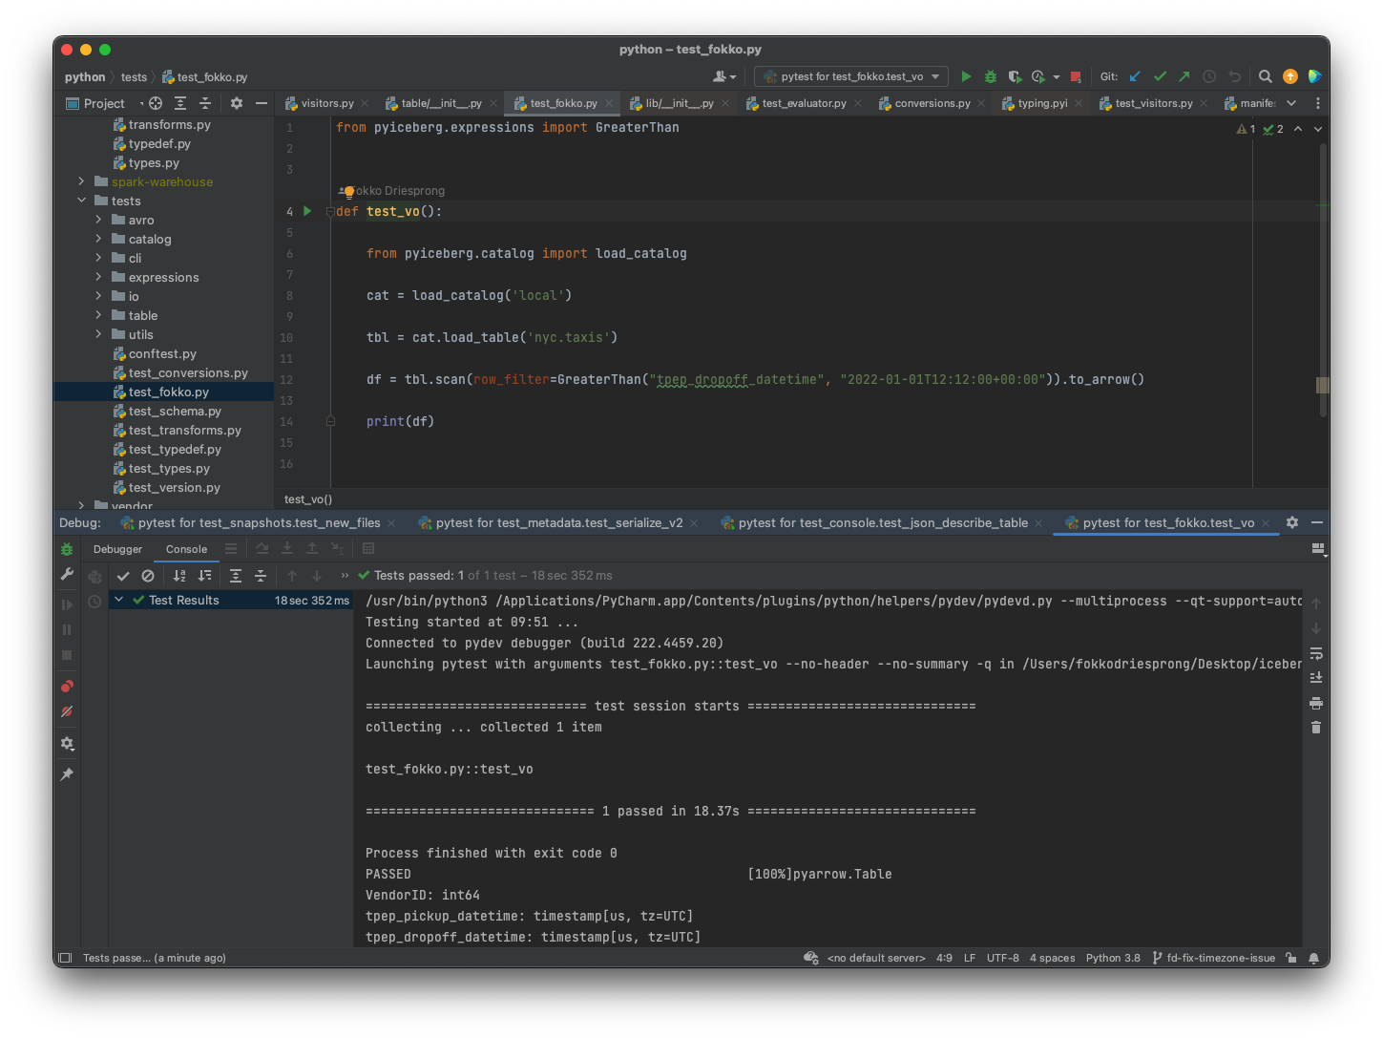Sort test results by duration
The width and height of the screenshot is (1383, 1038).
204,576
